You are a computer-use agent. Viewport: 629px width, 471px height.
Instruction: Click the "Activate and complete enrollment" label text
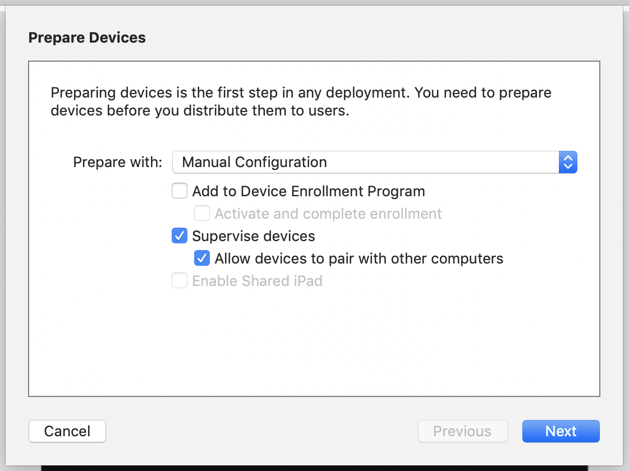[328, 214]
